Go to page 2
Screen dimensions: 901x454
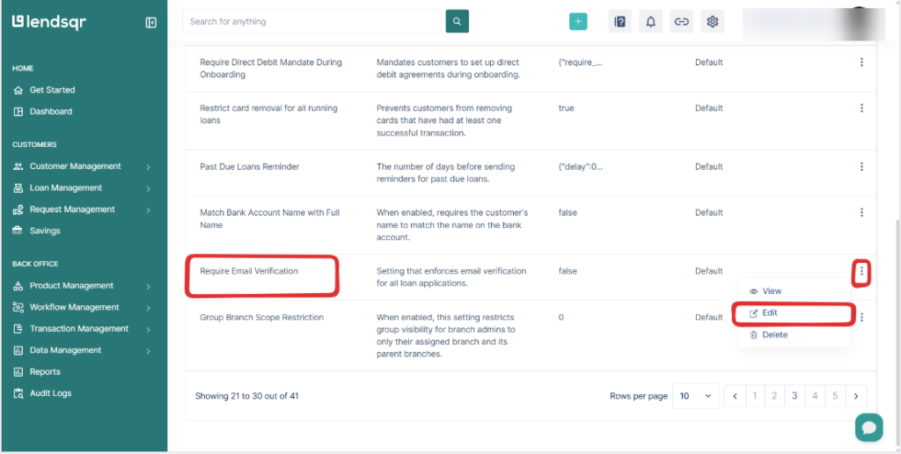click(x=774, y=396)
